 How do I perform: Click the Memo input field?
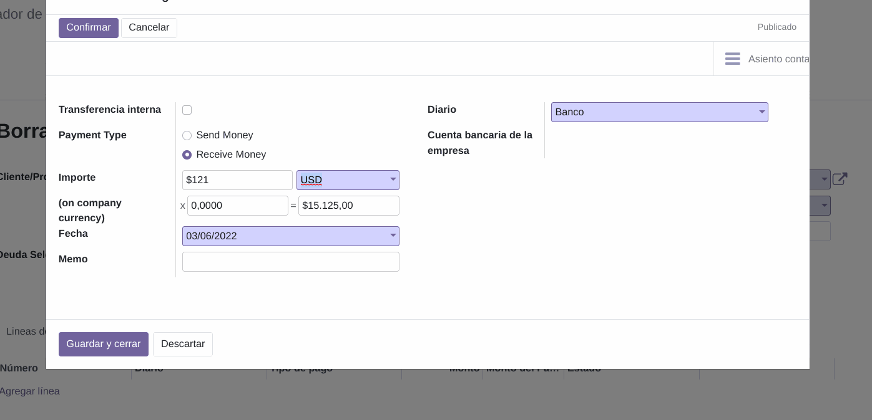click(x=291, y=262)
